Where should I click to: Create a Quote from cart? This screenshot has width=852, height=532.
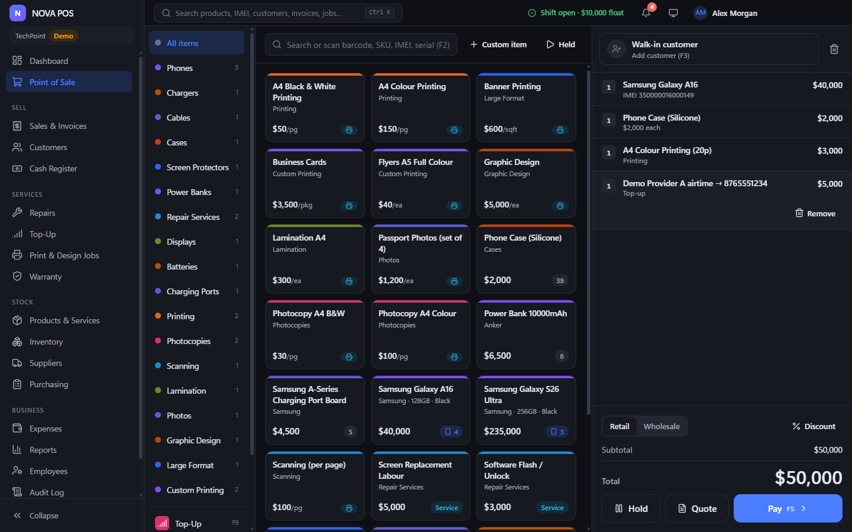(697, 508)
